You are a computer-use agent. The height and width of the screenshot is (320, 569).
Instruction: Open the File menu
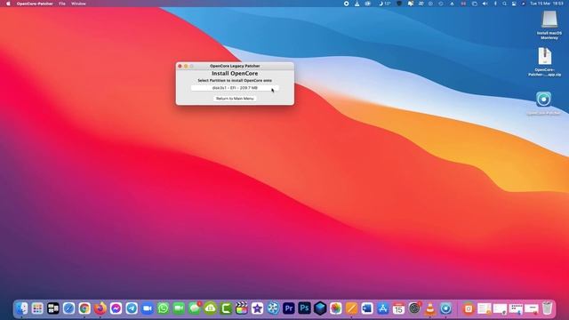[62, 4]
